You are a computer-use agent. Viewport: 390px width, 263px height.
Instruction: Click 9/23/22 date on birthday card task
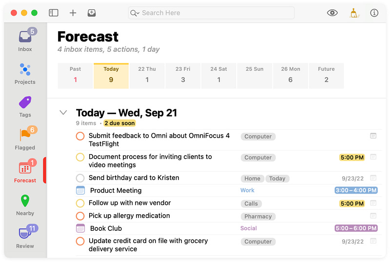pos(352,179)
